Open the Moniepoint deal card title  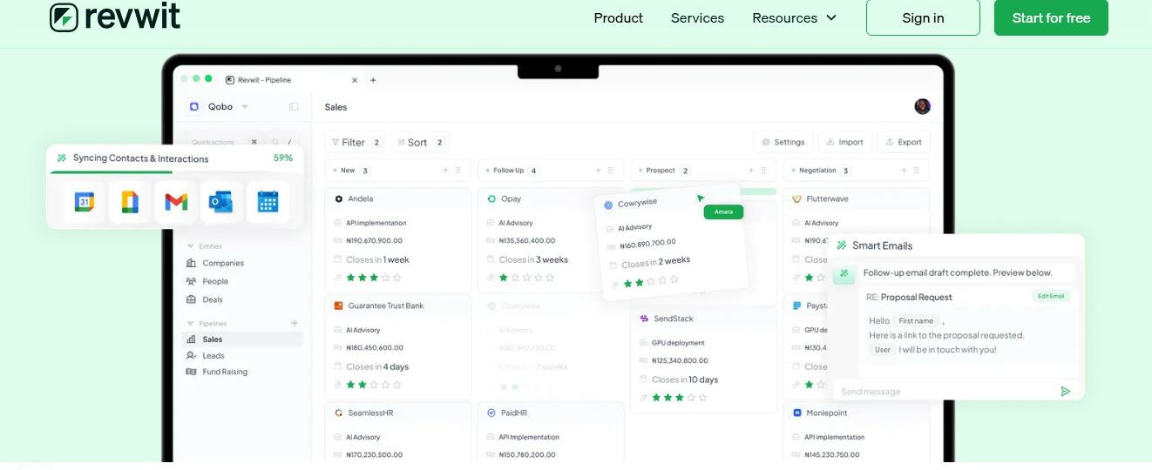click(x=826, y=413)
